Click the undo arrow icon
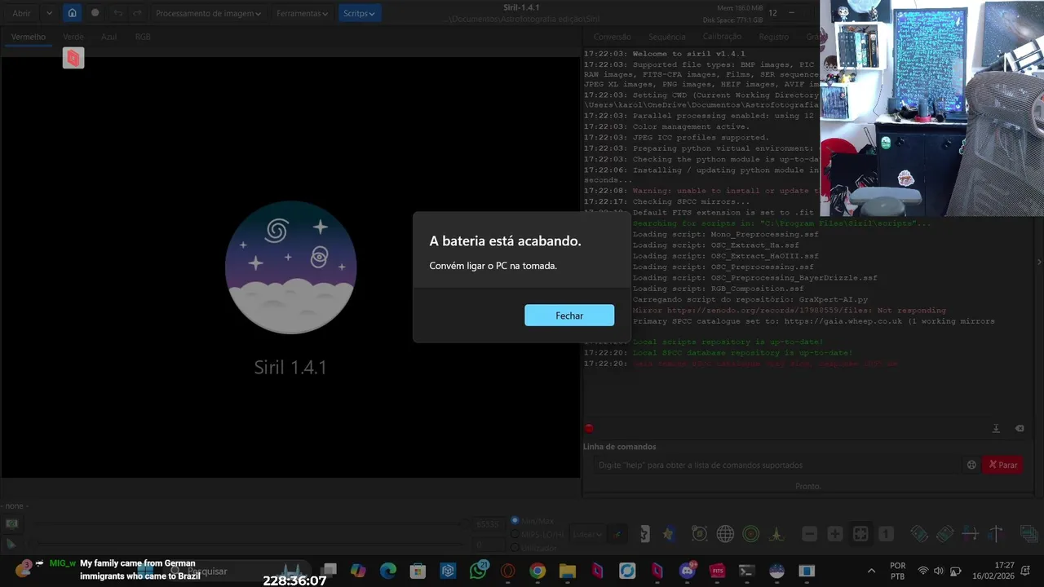This screenshot has height=587, width=1044. [x=118, y=13]
